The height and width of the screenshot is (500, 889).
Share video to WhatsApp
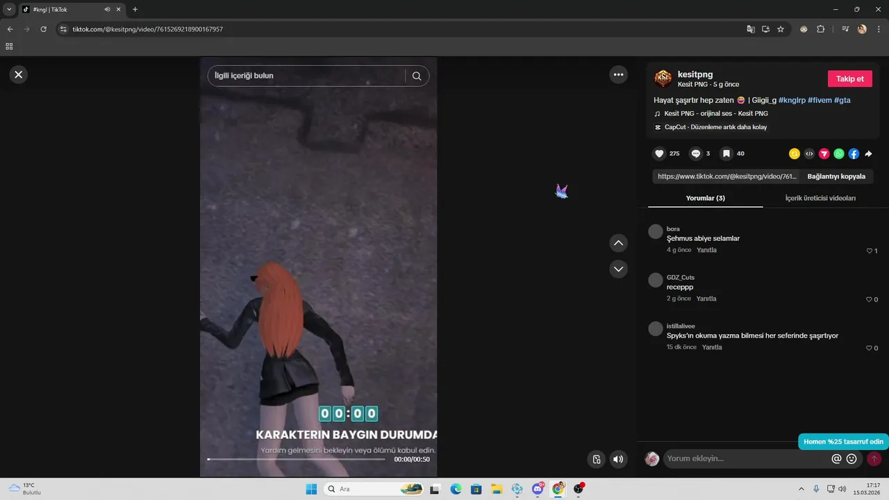pos(839,154)
